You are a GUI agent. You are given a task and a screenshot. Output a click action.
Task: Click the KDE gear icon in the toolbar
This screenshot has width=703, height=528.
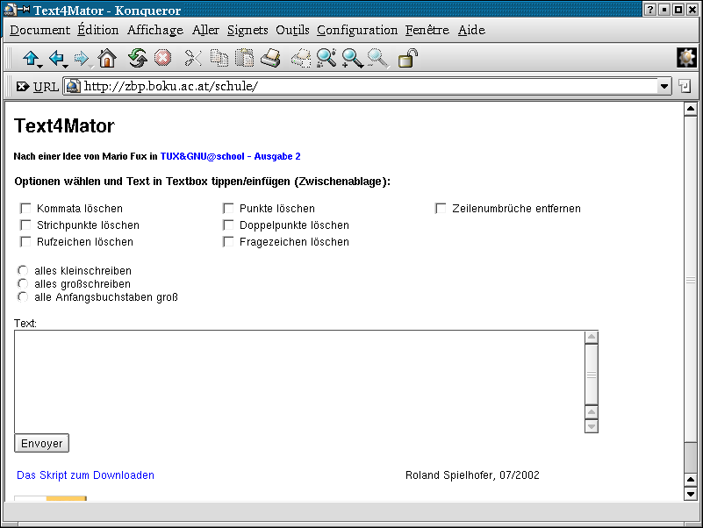[686, 58]
